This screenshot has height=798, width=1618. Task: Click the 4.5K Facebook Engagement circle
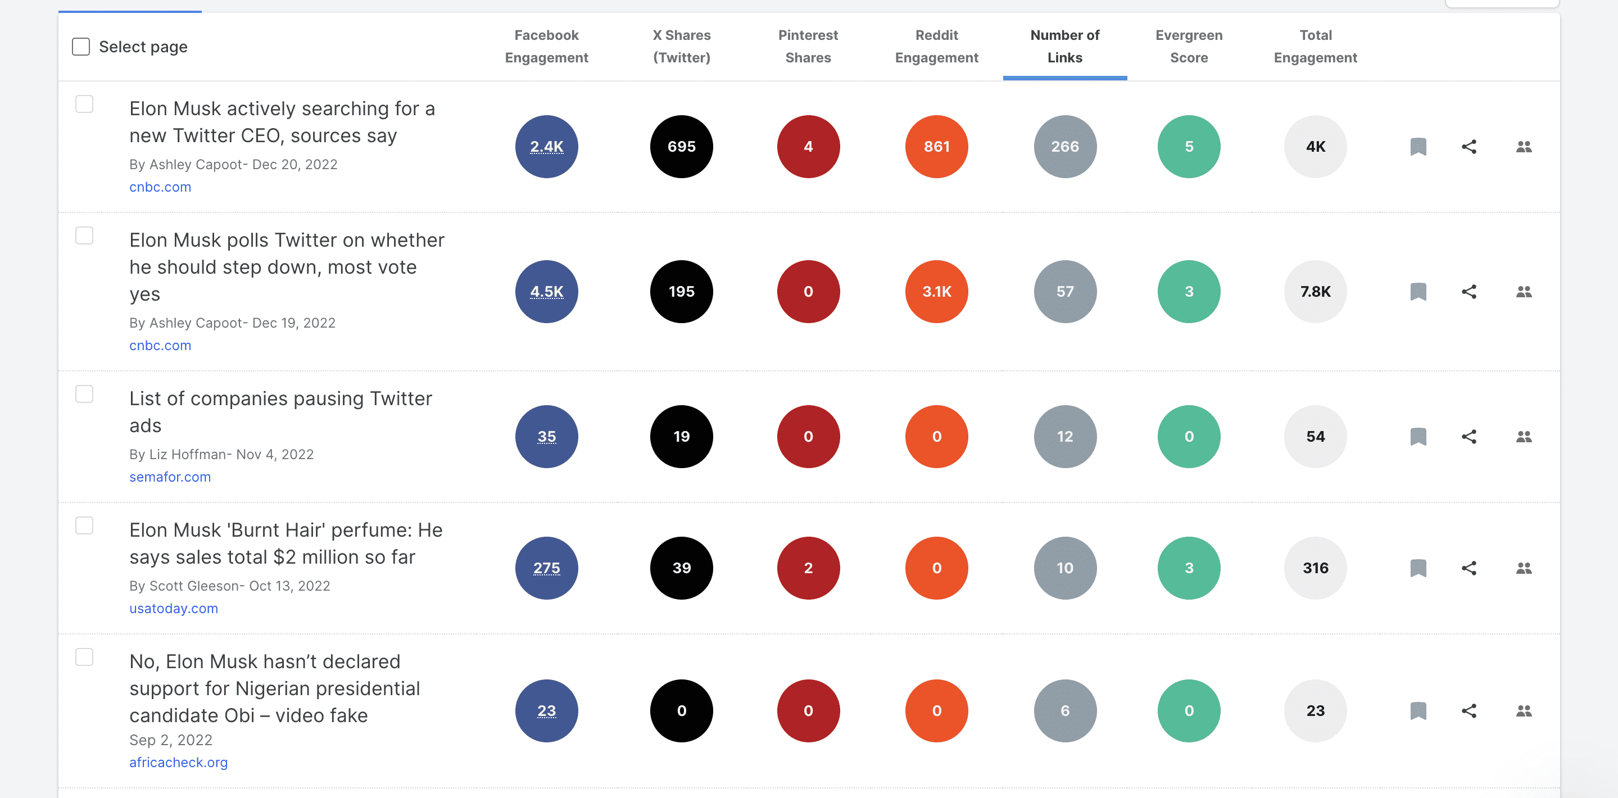(546, 291)
